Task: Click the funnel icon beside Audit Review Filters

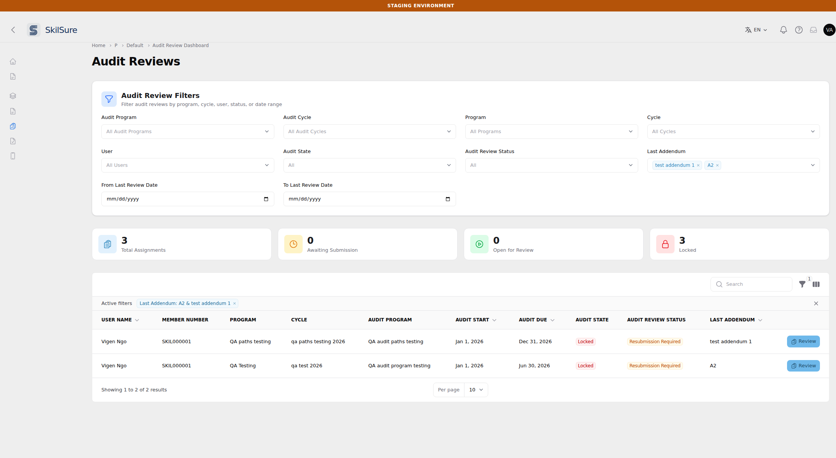Action: pyautogui.click(x=109, y=99)
